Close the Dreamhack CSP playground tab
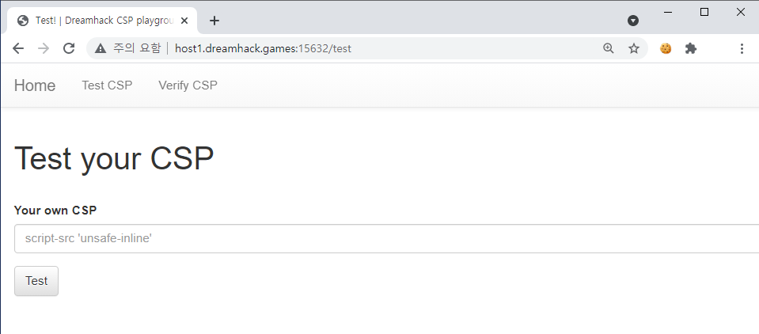This screenshot has height=334, width=759. 184,21
